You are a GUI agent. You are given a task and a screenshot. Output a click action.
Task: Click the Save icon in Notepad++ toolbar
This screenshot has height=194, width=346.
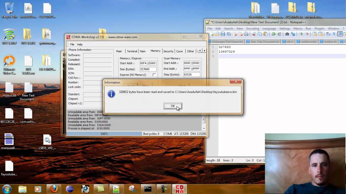click(x=223, y=34)
